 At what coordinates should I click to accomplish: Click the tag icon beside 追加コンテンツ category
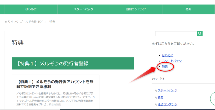point(156,105)
